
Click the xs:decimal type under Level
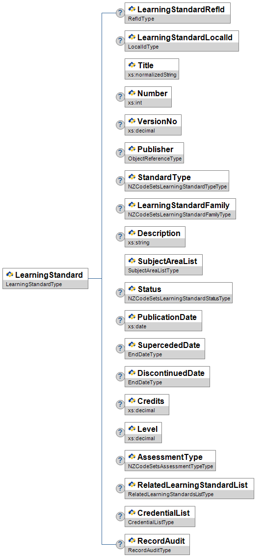point(141,438)
